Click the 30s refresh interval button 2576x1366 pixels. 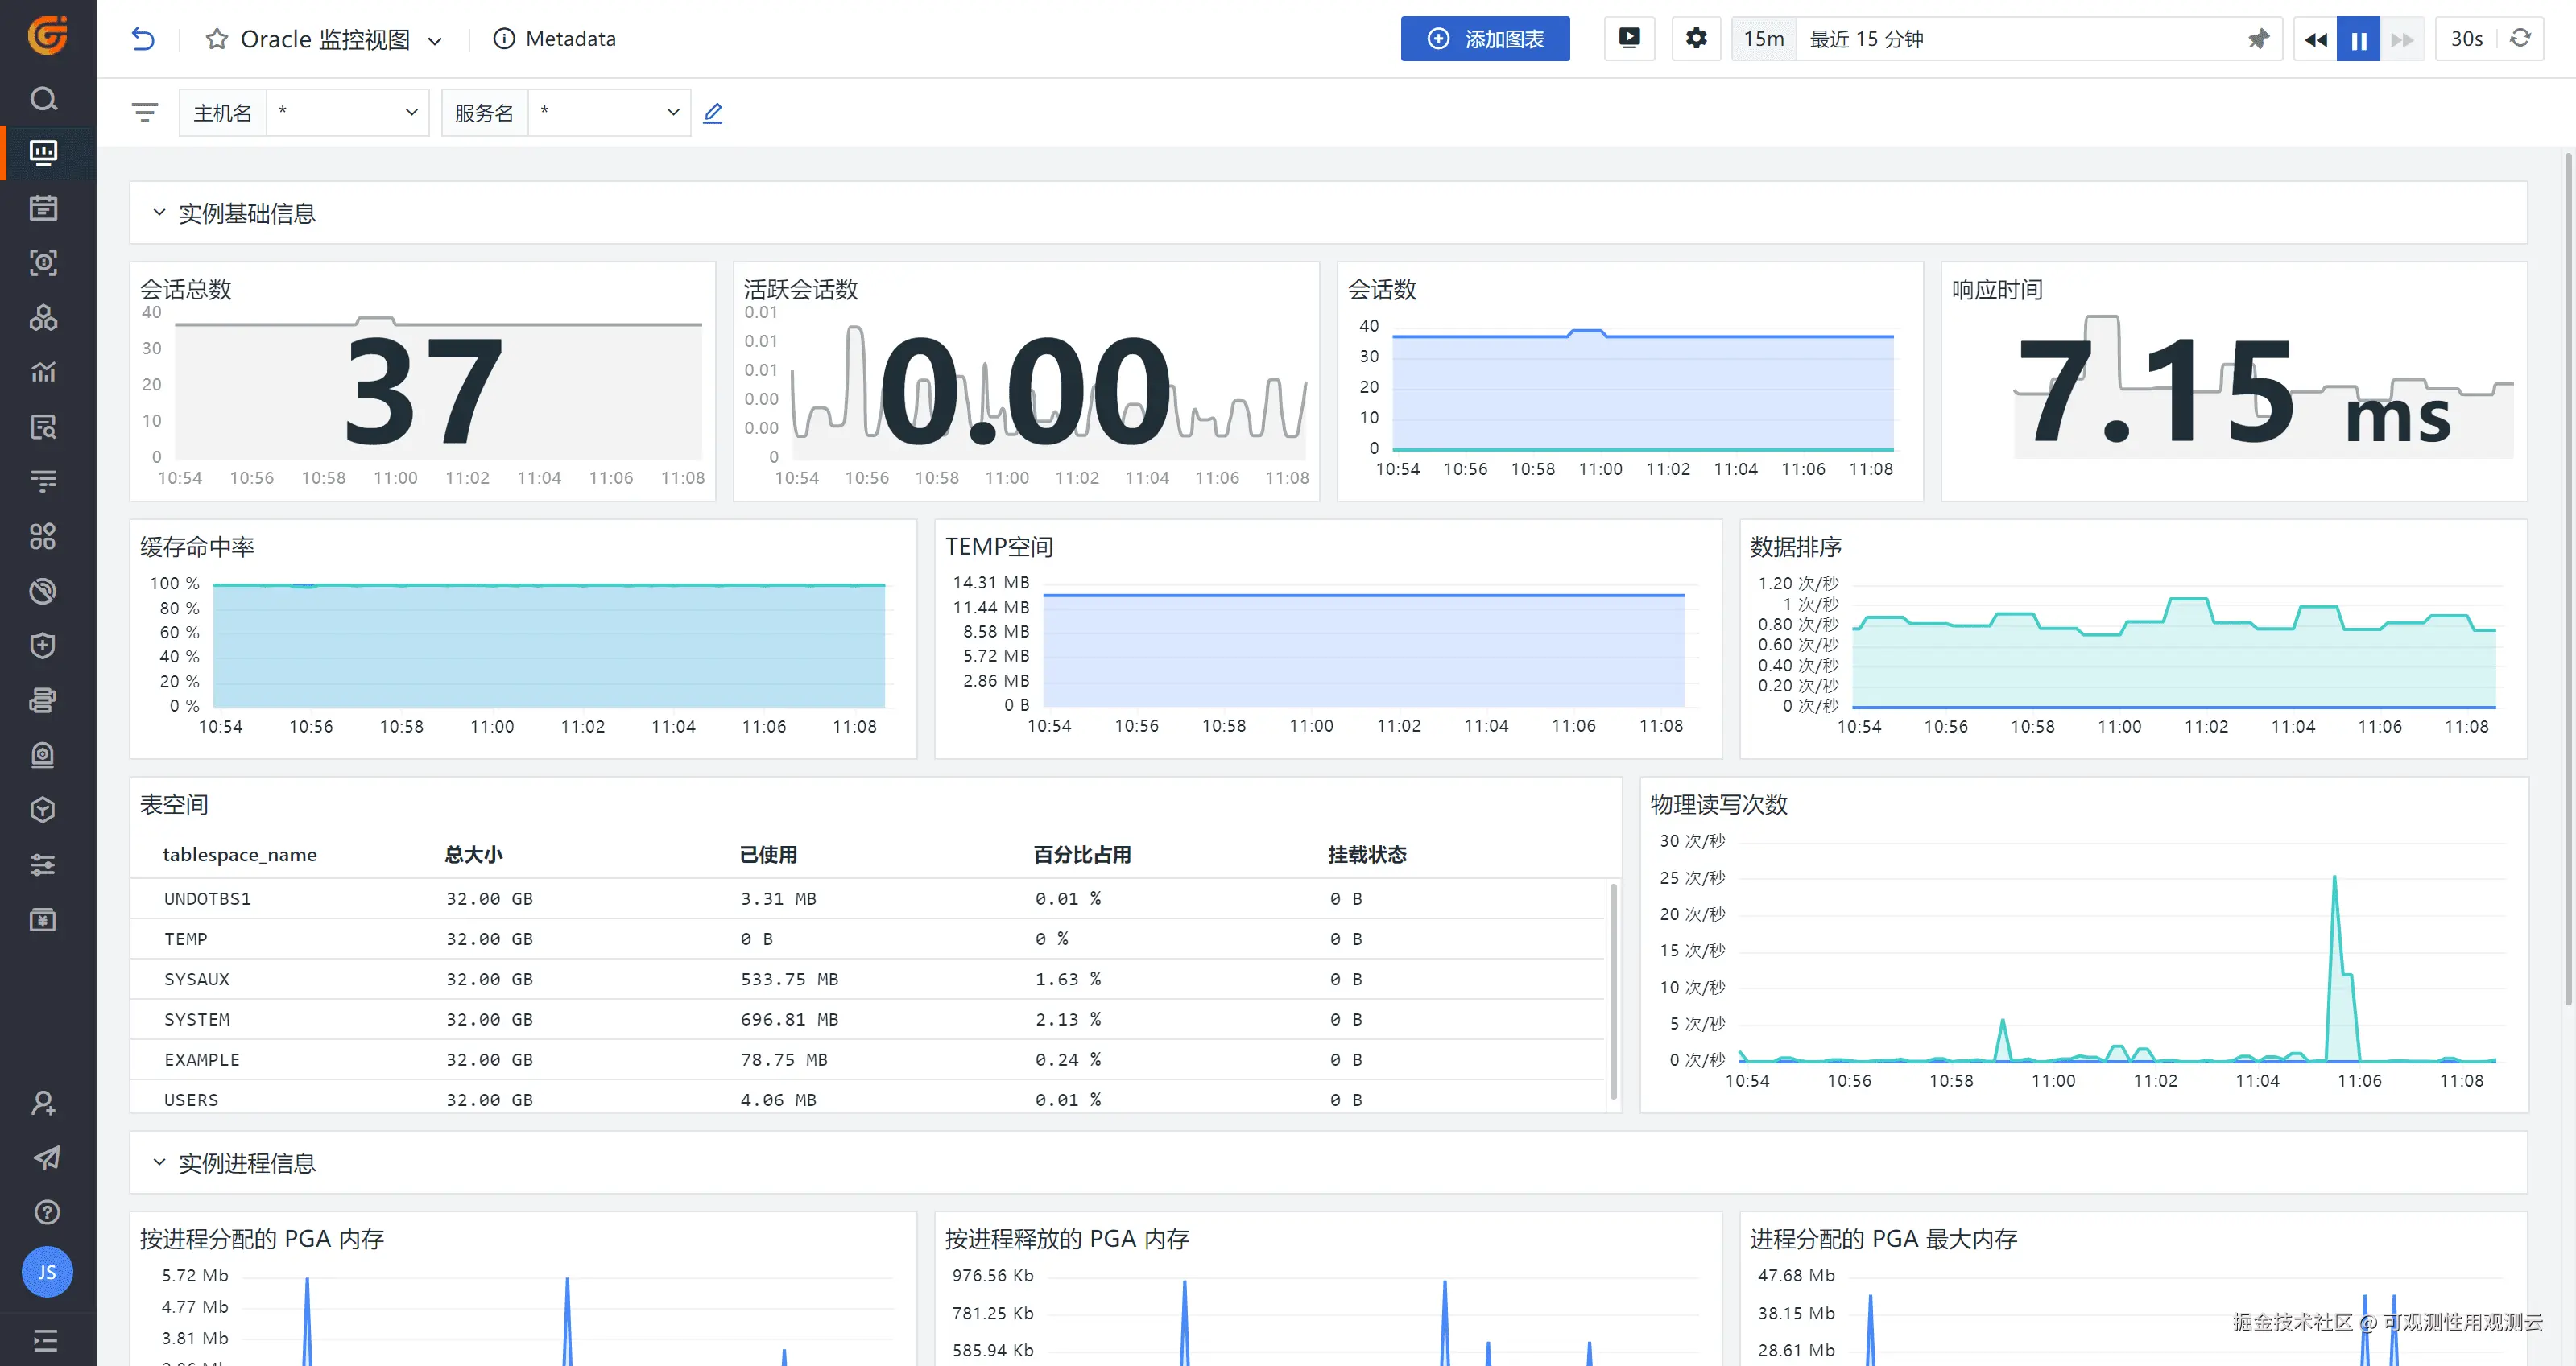pyautogui.click(x=2466, y=39)
